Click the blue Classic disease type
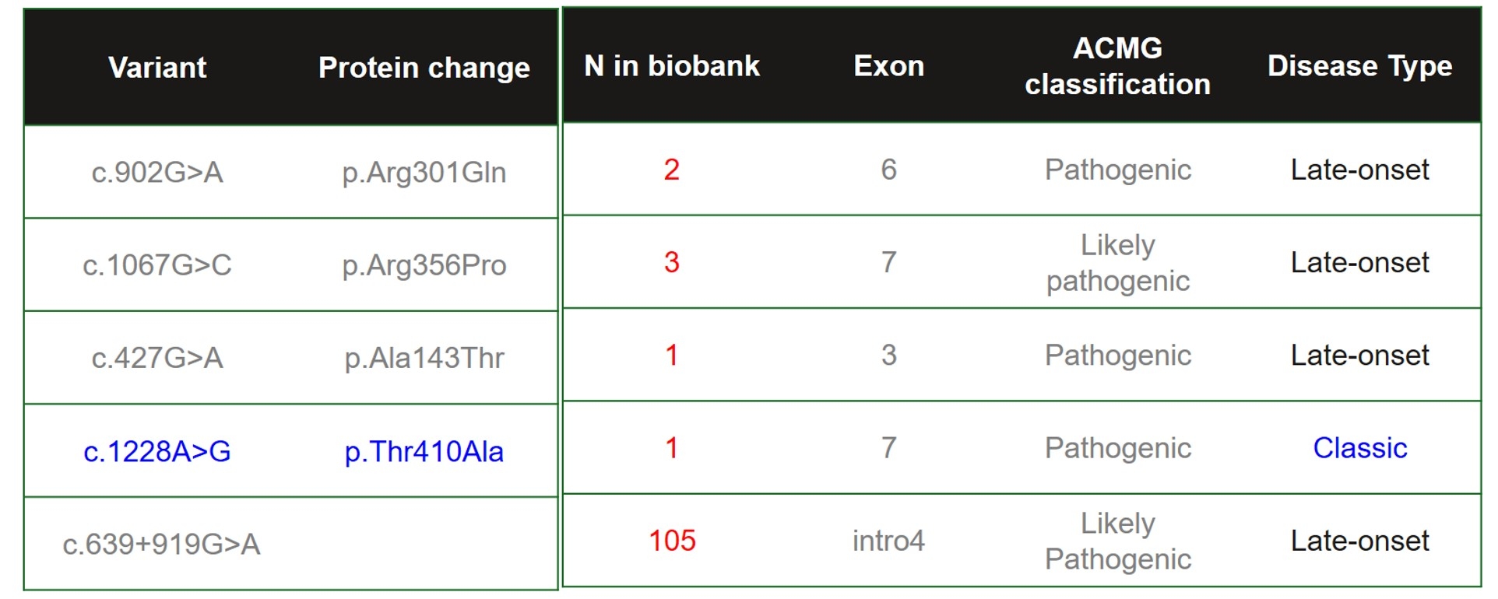Viewport: 1498px width, 599px height. (1359, 448)
